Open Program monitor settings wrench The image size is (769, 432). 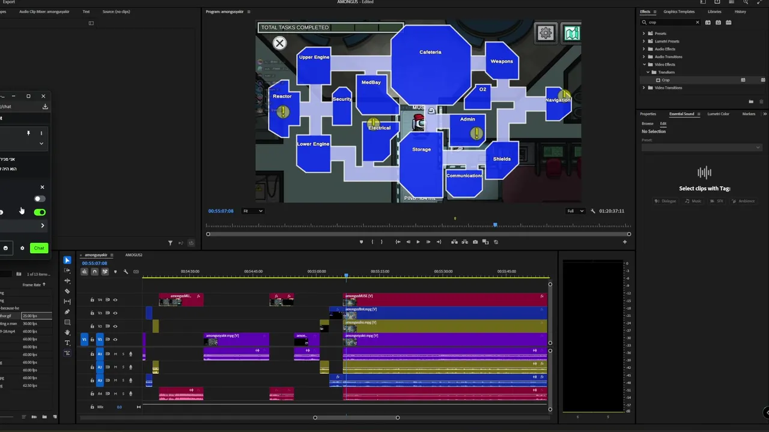tap(593, 211)
